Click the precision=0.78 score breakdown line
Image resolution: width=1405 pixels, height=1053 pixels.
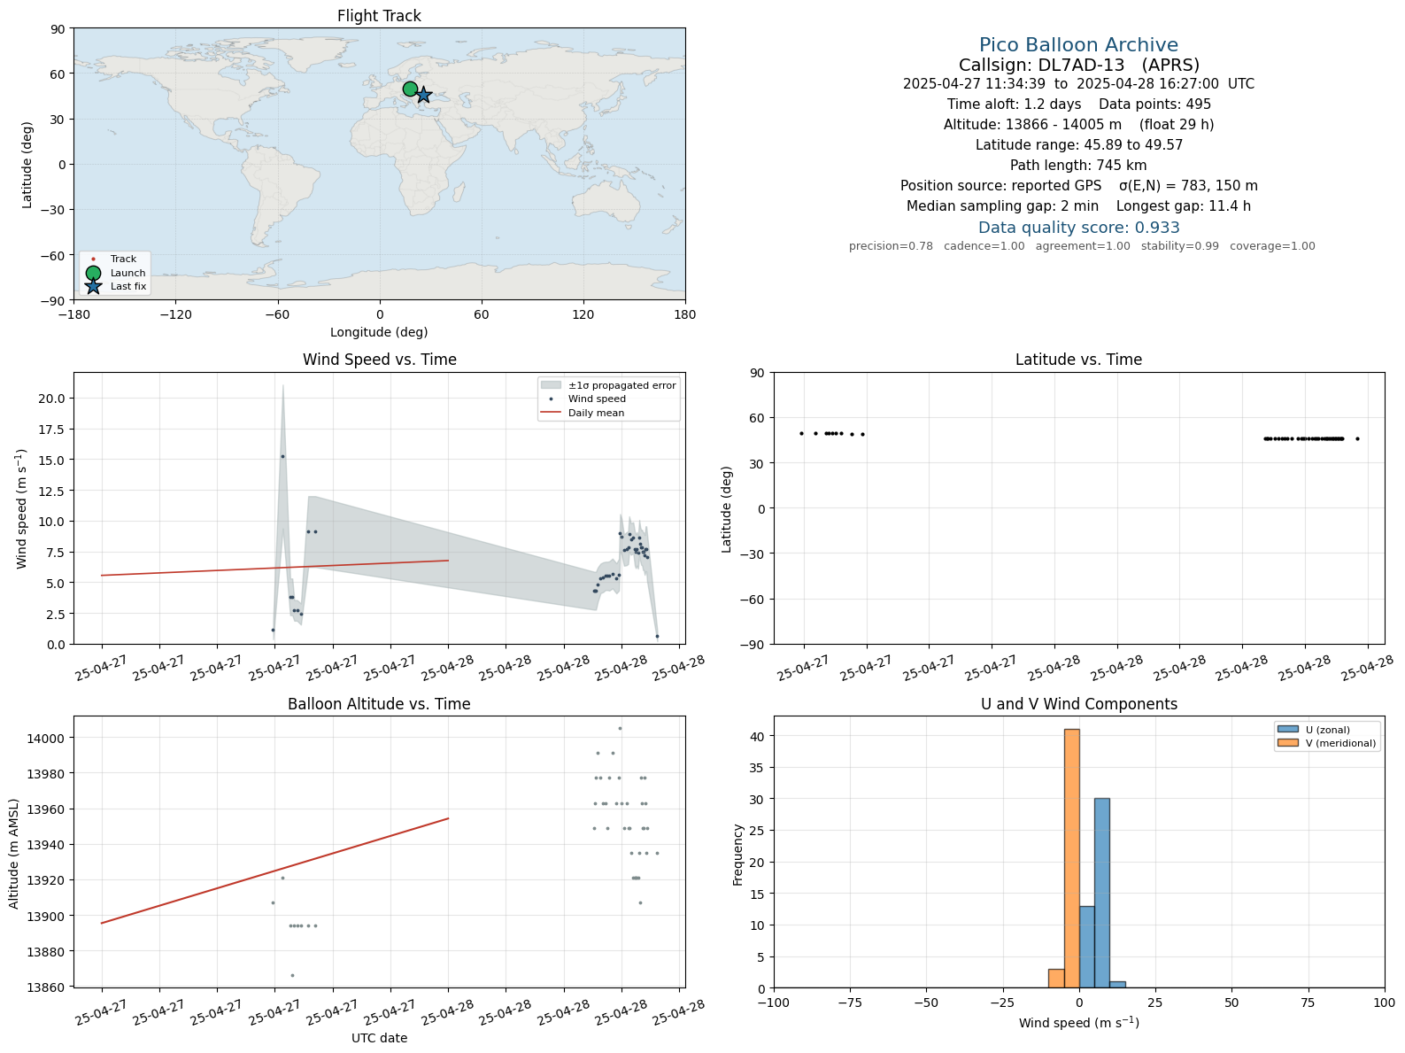pyautogui.click(x=1082, y=246)
